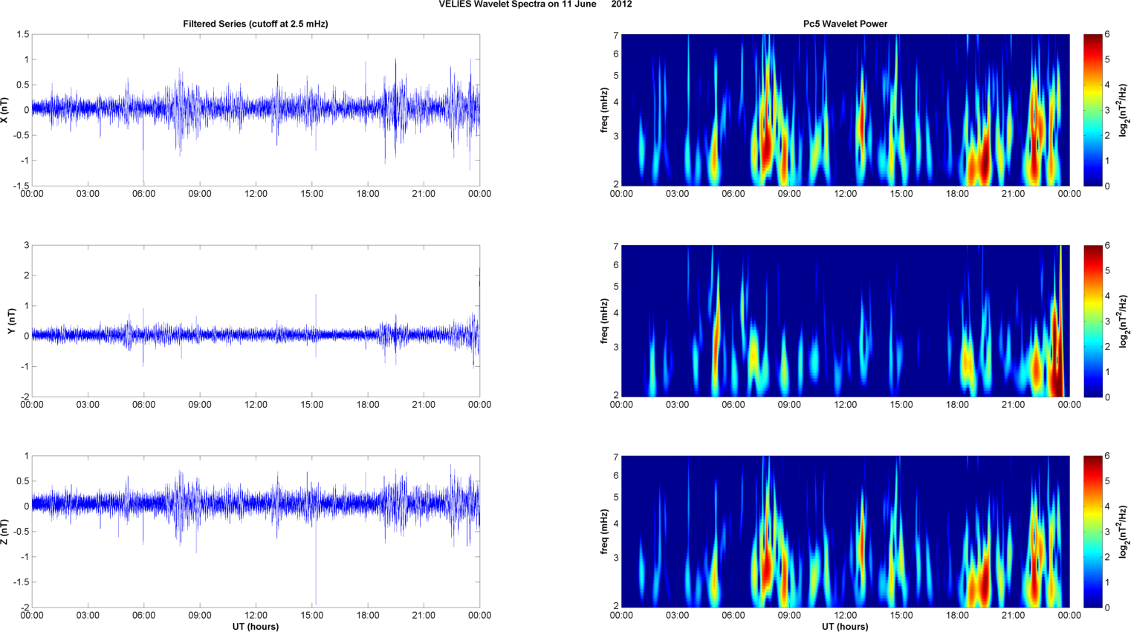Click the 21:00 tick under the middle spectrogram
The width and height of the screenshot is (1131, 632).
(x=1014, y=405)
